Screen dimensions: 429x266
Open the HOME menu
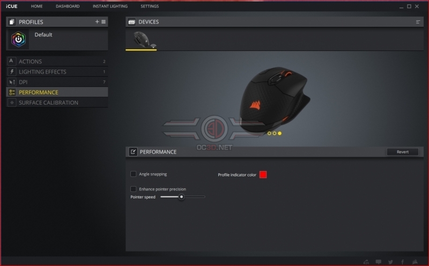(x=36, y=6)
